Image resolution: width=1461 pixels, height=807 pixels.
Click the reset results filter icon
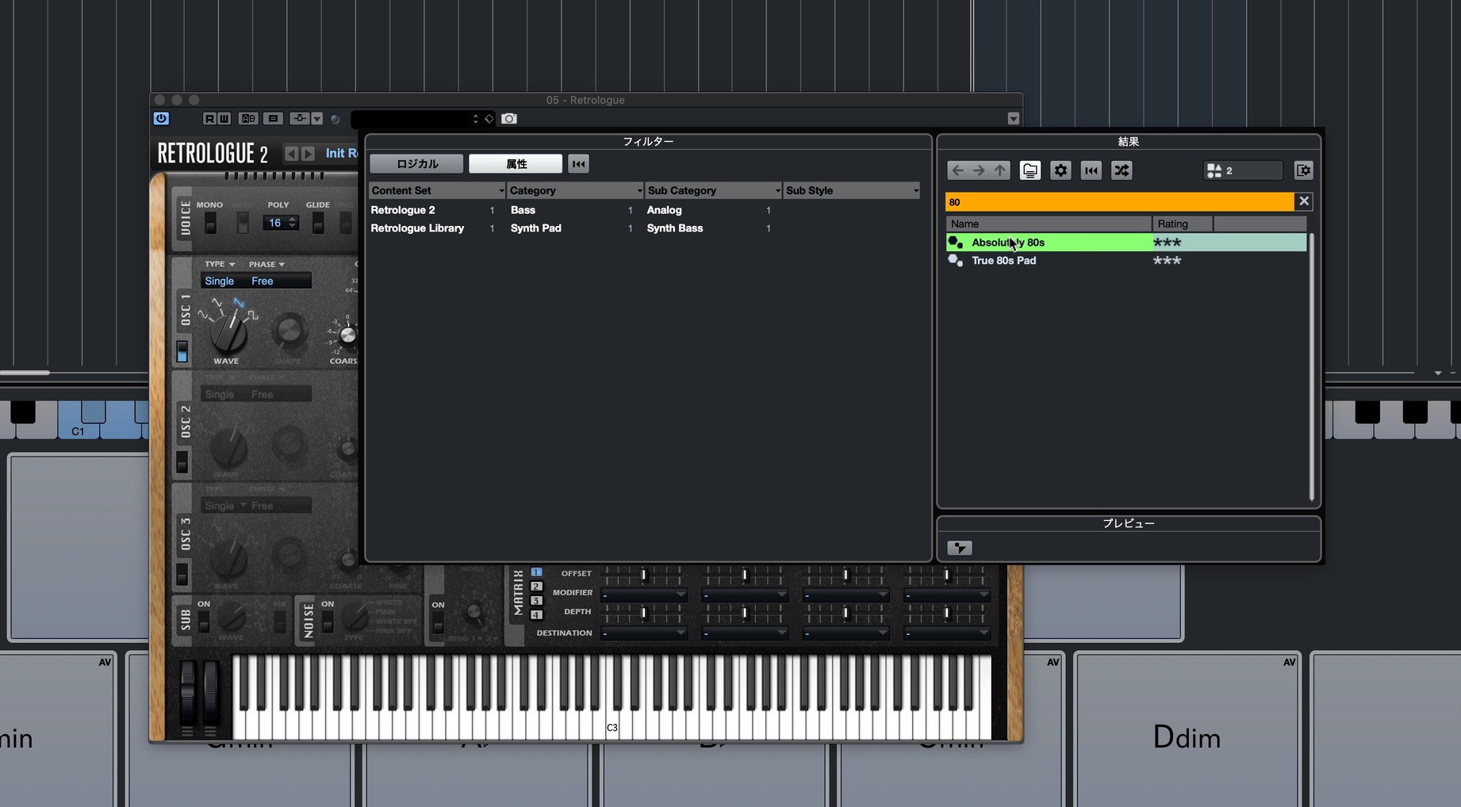(1091, 170)
